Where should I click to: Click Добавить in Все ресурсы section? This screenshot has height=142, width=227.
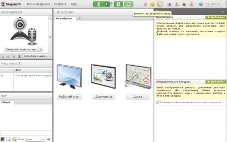pyautogui.click(x=216, y=17)
